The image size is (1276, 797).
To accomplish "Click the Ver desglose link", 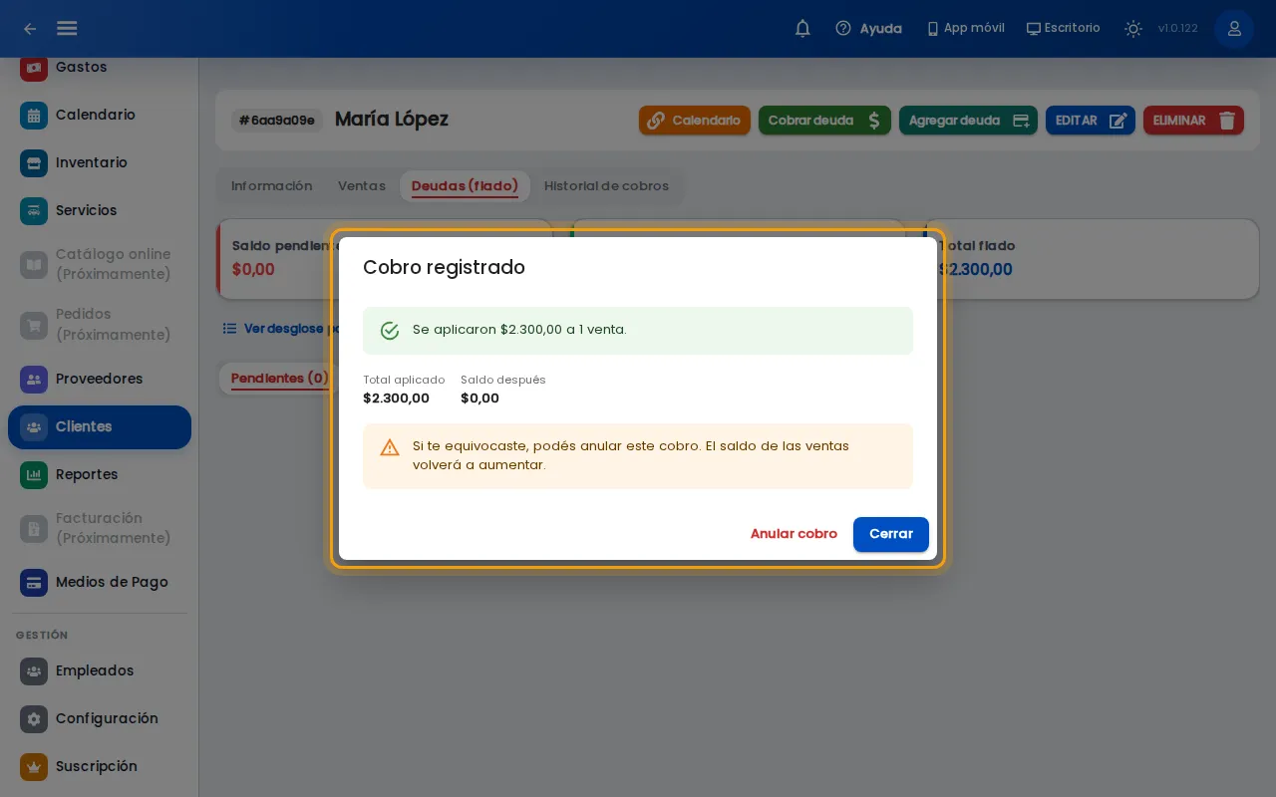I will click(x=280, y=328).
